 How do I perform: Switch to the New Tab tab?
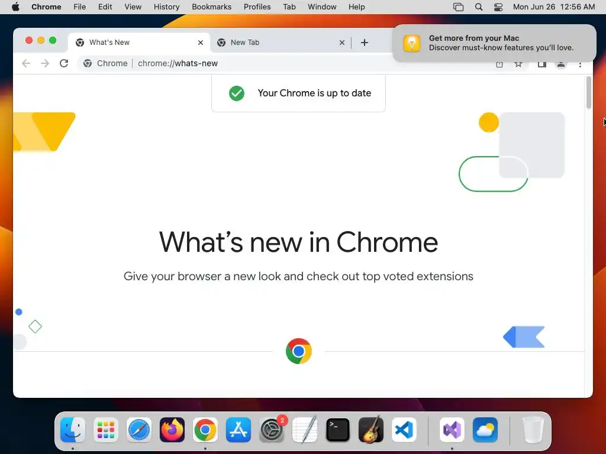[281, 43]
